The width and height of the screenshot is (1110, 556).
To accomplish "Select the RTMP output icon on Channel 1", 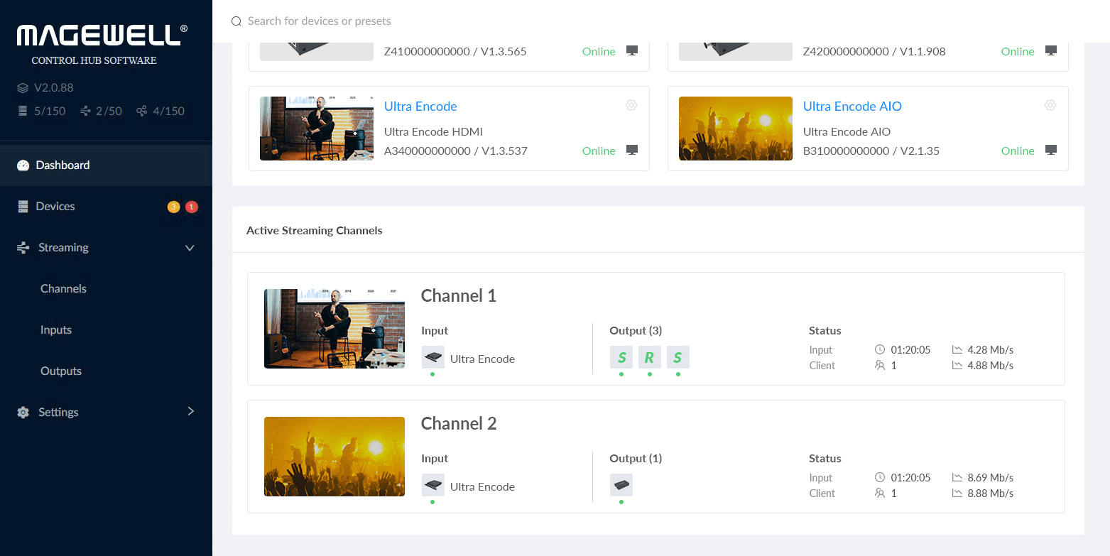I will tap(650, 357).
